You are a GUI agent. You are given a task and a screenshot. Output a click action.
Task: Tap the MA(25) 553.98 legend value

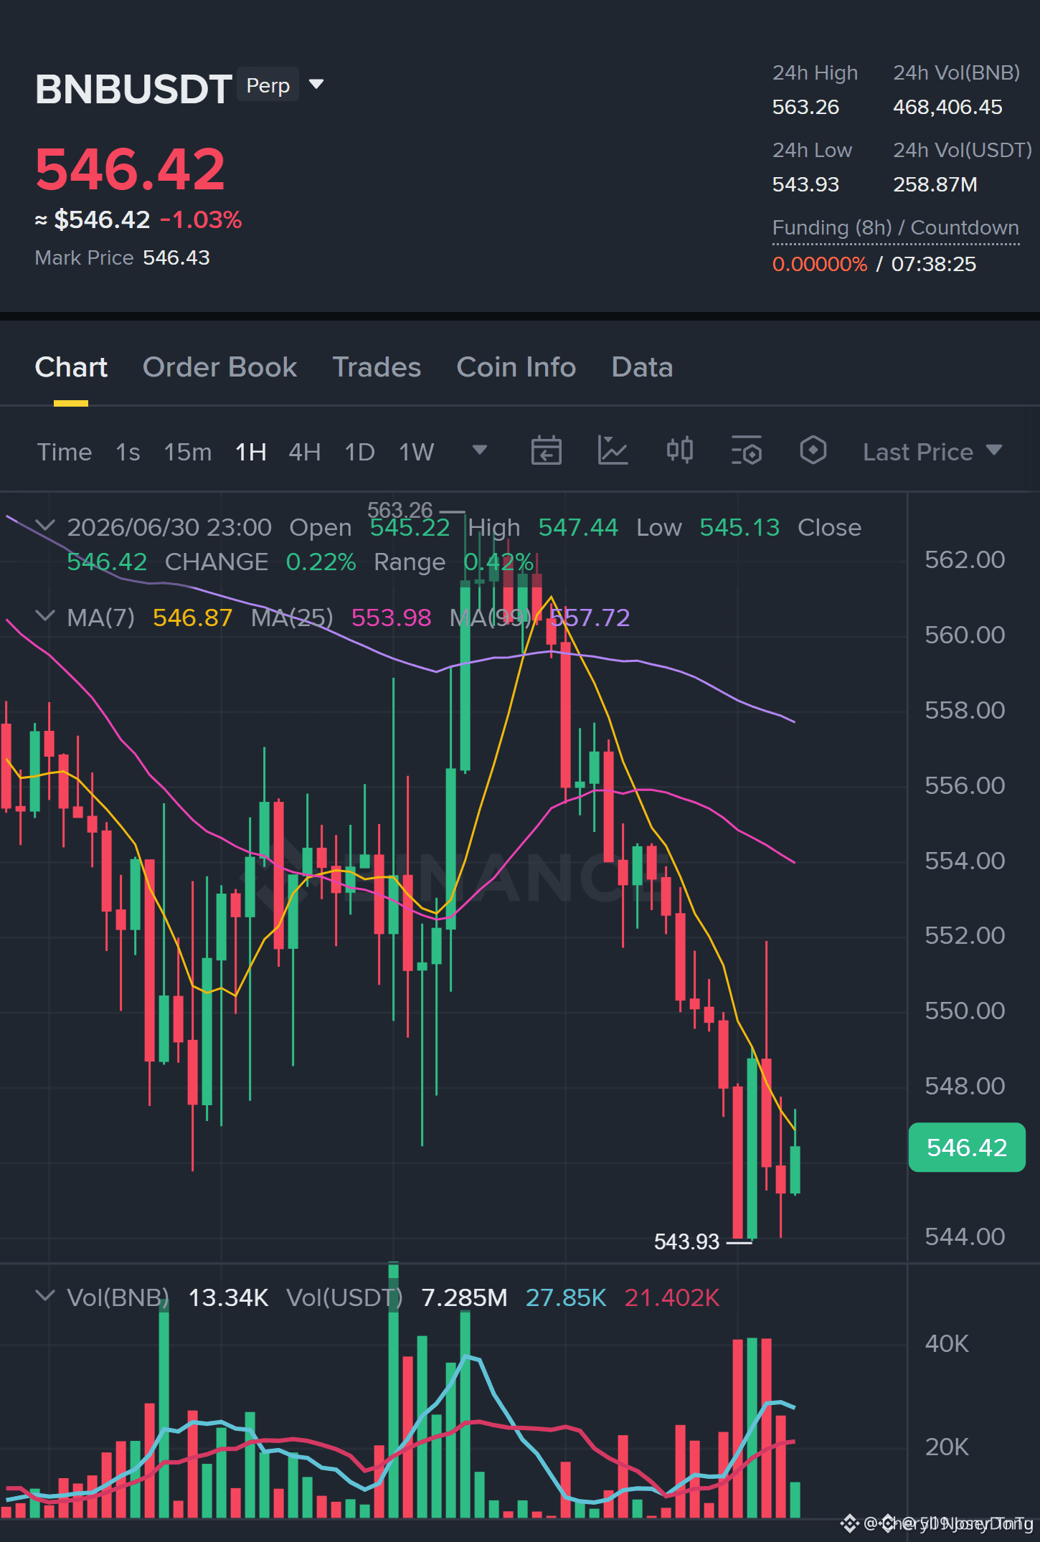(391, 618)
